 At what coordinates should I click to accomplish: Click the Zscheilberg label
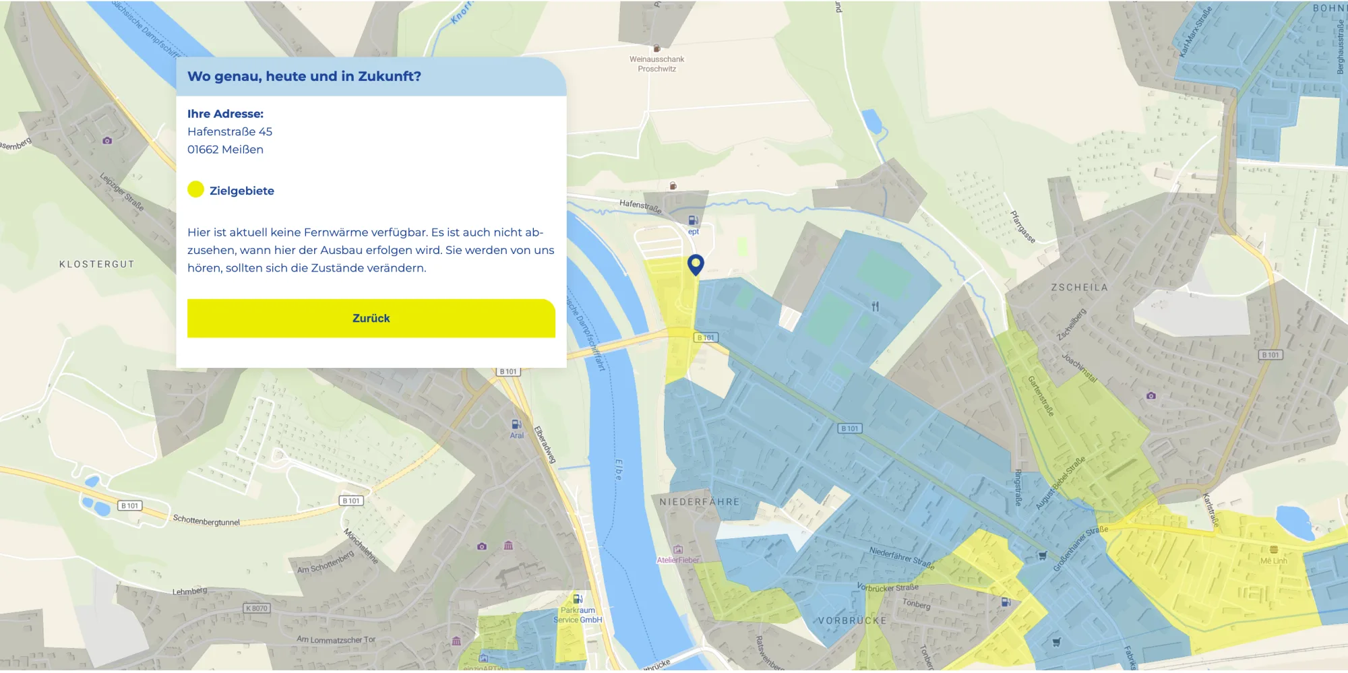pyautogui.click(x=1071, y=325)
